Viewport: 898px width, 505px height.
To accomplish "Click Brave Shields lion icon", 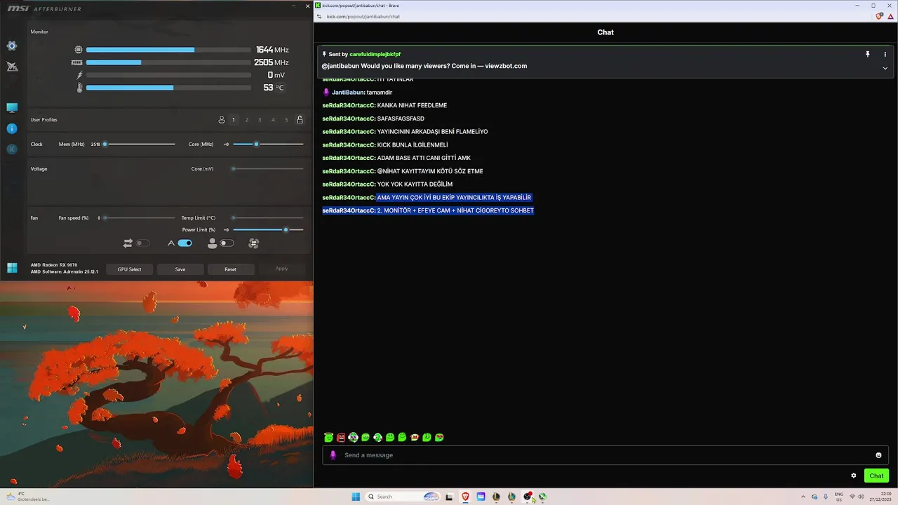I will 880,16.
